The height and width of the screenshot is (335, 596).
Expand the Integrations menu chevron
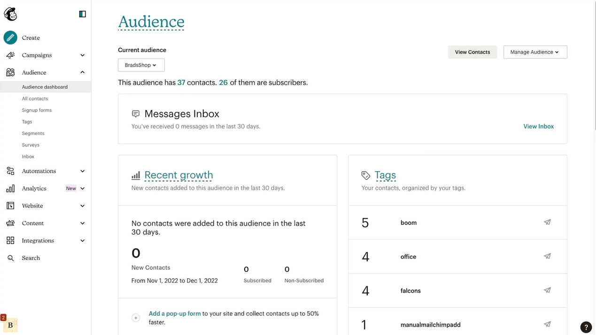point(82,240)
